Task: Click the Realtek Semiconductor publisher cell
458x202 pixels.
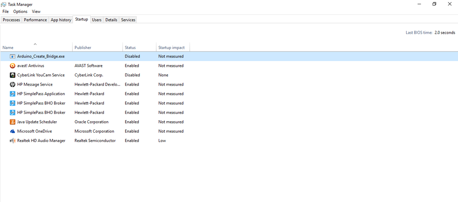Action: click(95, 140)
